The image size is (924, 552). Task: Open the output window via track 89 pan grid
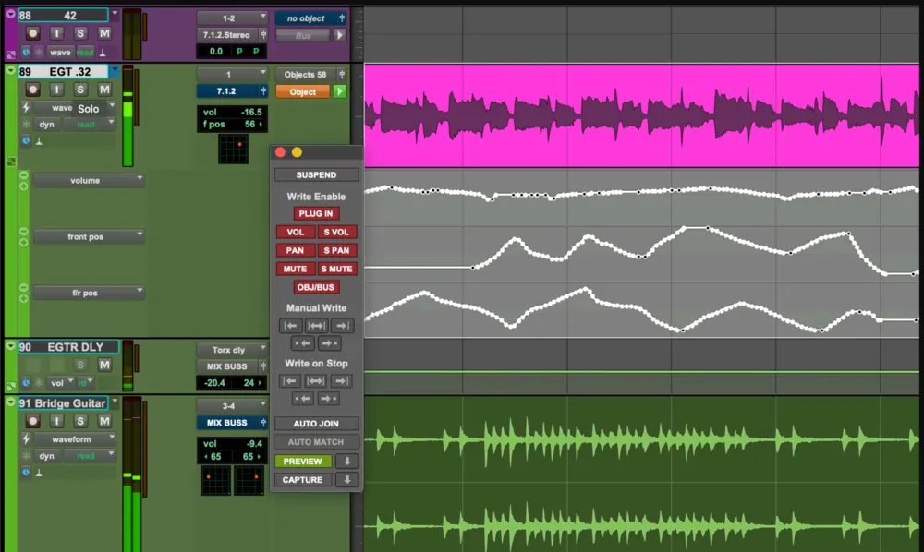click(233, 150)
